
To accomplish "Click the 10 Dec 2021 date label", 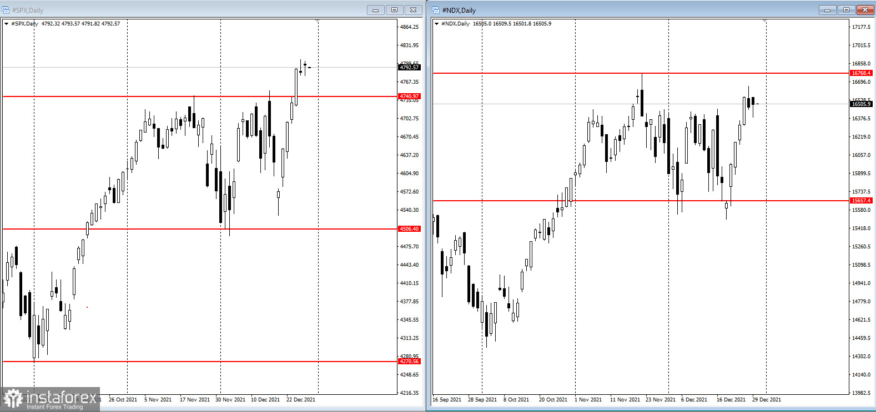I will pos(265,400).
